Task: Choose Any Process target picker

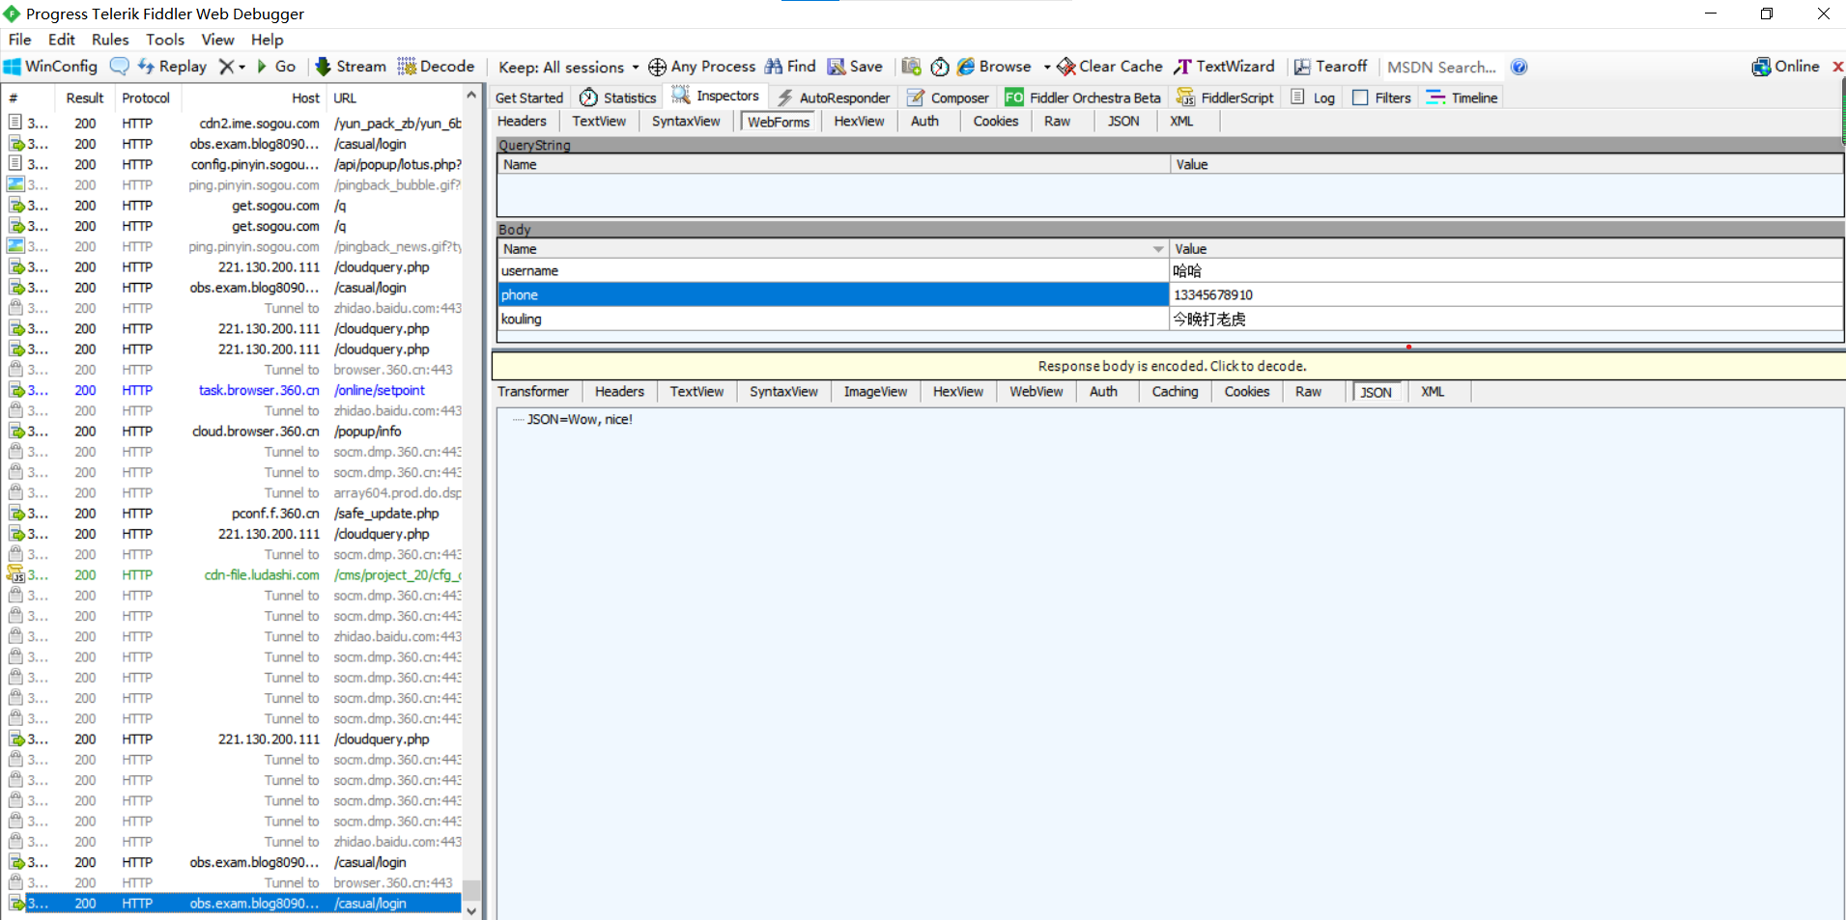Action: point(702,67)
